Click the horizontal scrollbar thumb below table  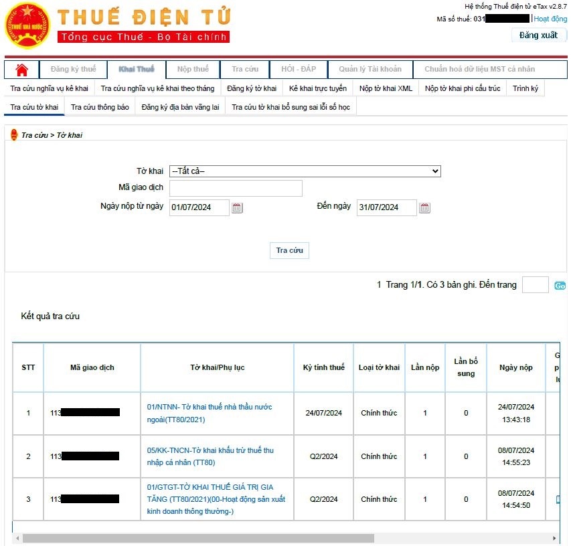click(197, 539)
